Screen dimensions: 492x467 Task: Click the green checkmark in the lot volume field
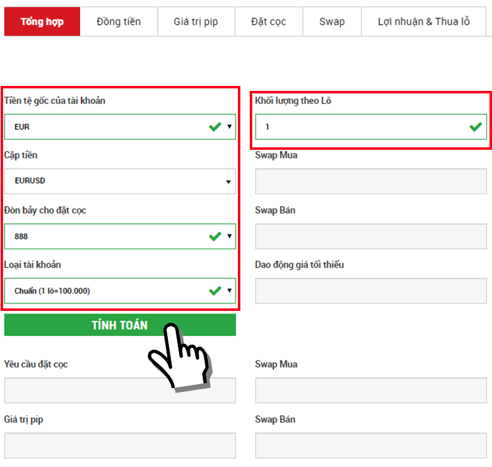tap(476, 127)
